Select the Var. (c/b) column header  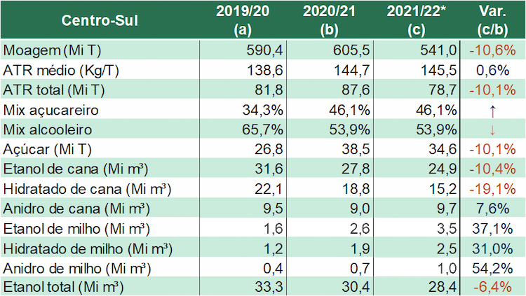[x=492, y=20]
